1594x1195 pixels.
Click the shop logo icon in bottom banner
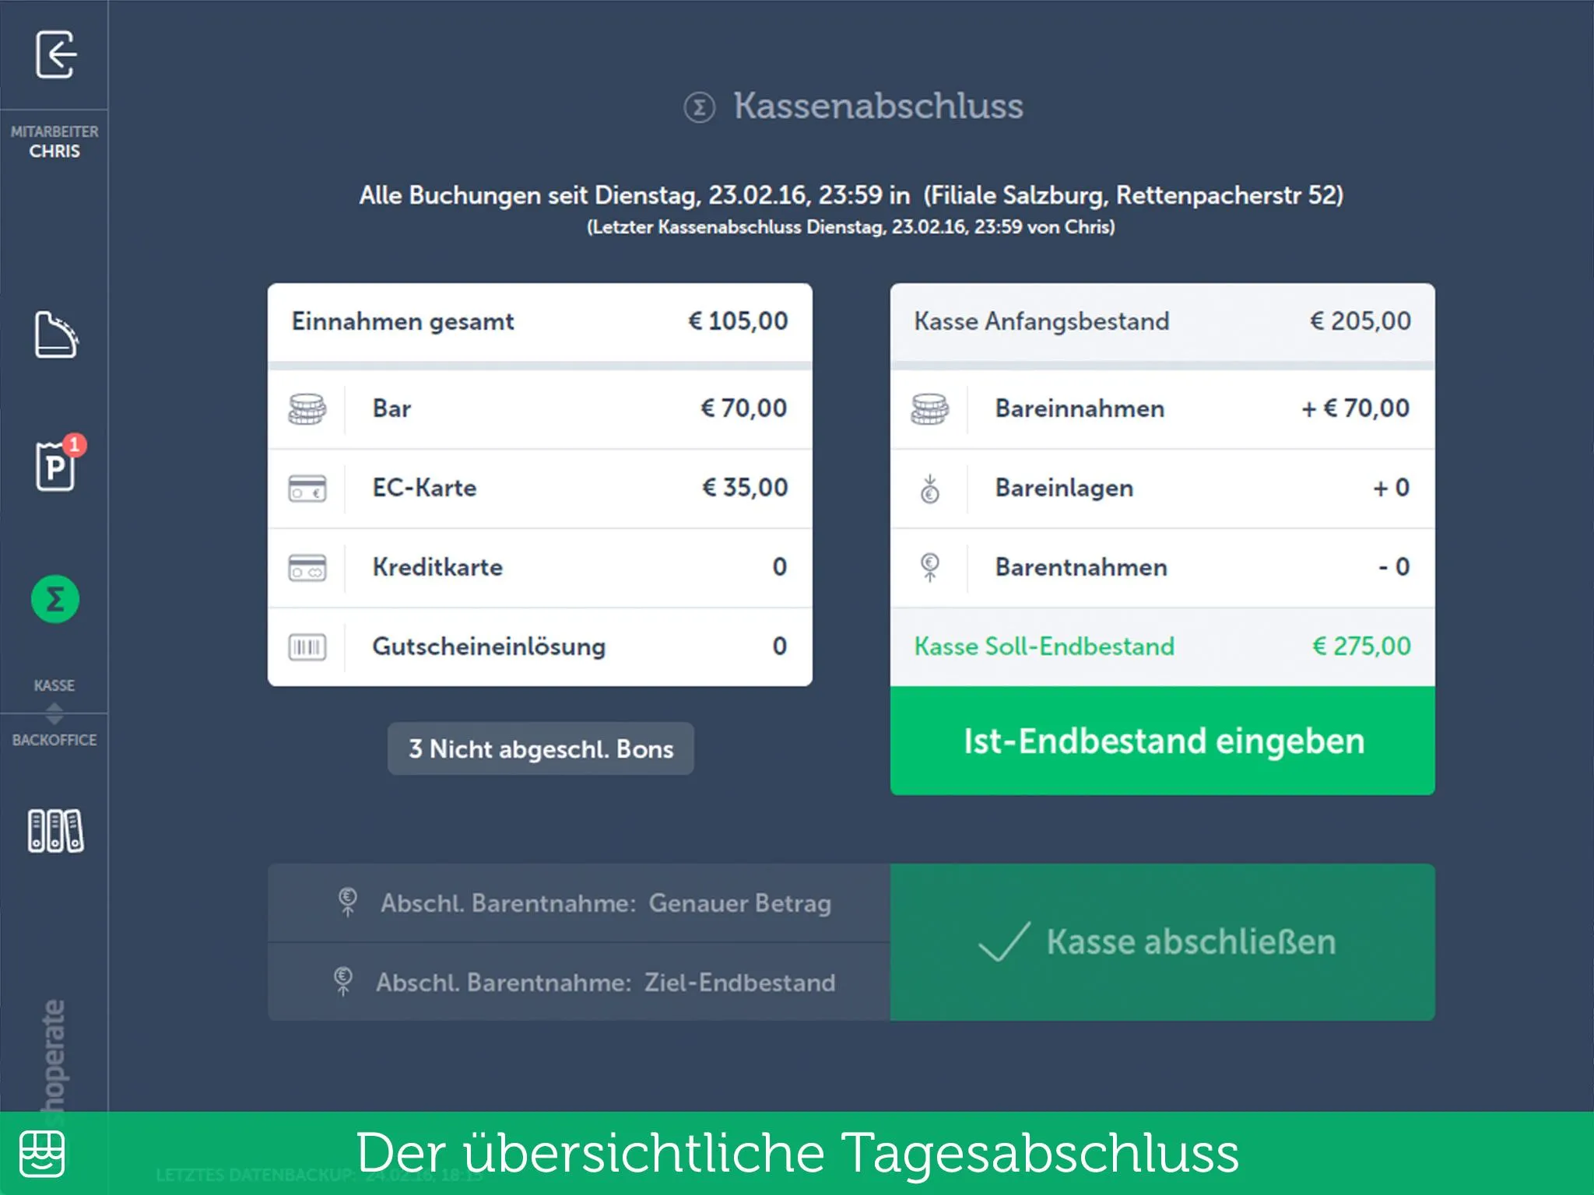coord(42,1154)
